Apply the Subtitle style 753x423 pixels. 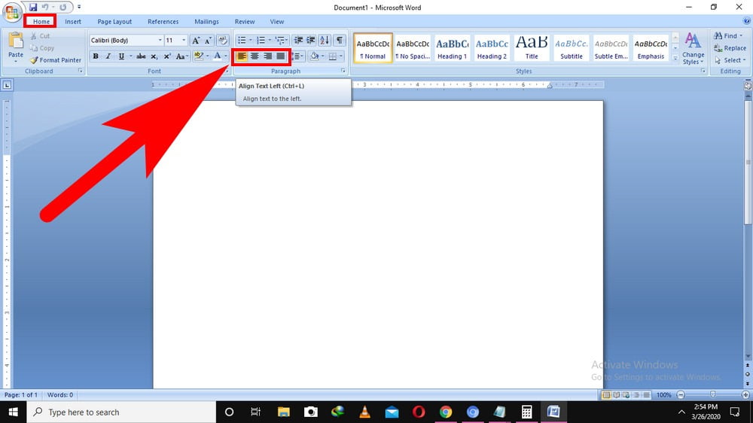tap(572, 48)
